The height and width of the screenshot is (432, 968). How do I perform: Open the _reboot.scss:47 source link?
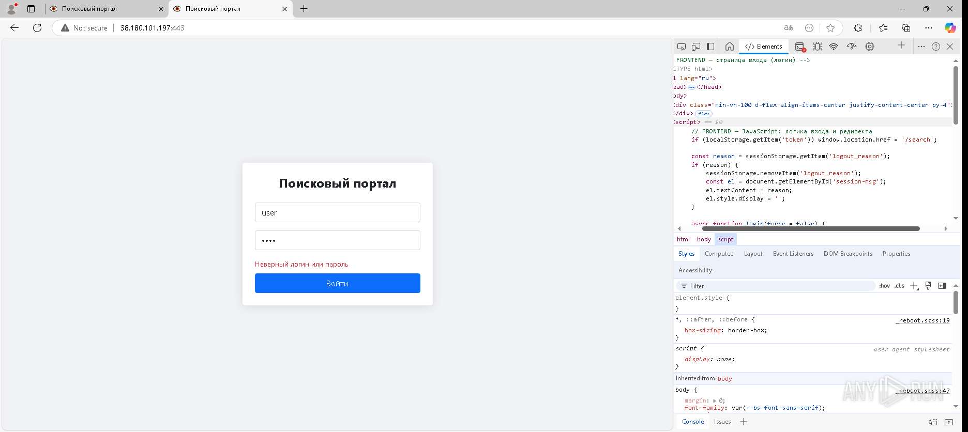922,391
